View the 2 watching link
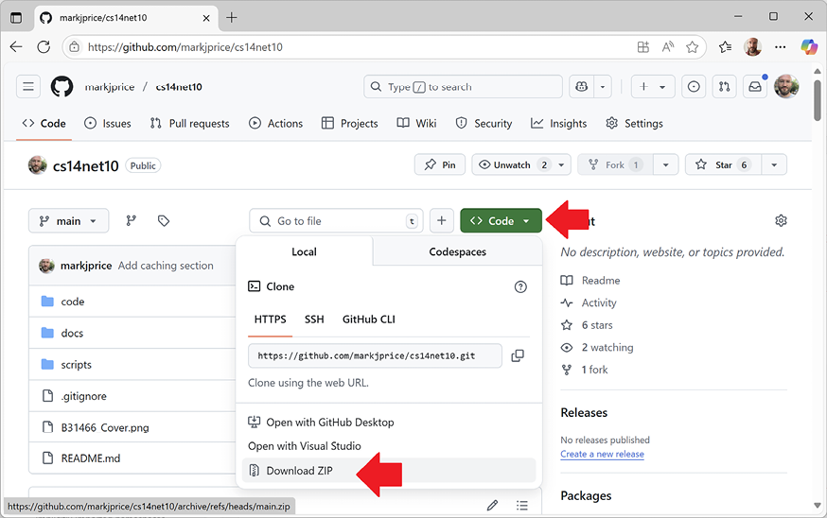This screenshot has width=827, height=518. pos(597,347)
